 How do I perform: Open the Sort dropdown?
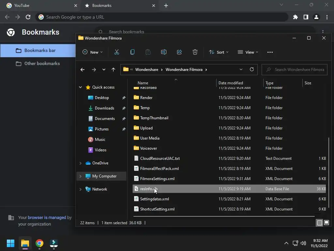[x=219, y=52]
